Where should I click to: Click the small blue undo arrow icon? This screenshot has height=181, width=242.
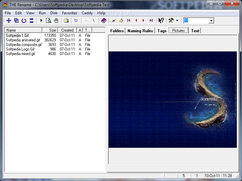[76, 21]
